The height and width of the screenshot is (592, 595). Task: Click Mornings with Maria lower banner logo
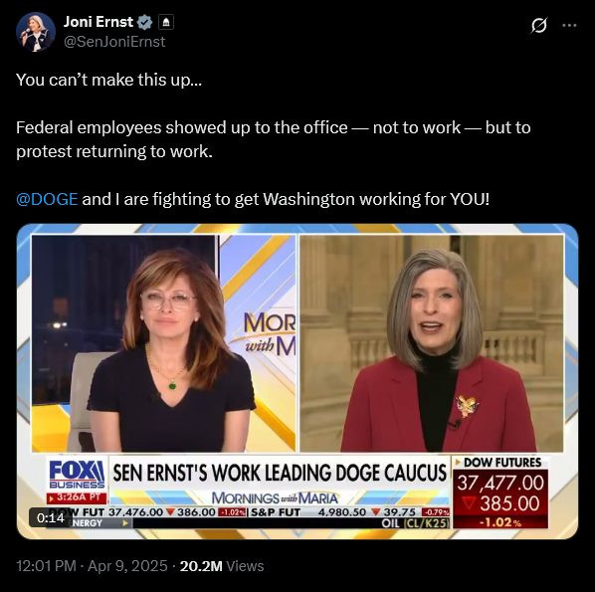tap(275, 497)
